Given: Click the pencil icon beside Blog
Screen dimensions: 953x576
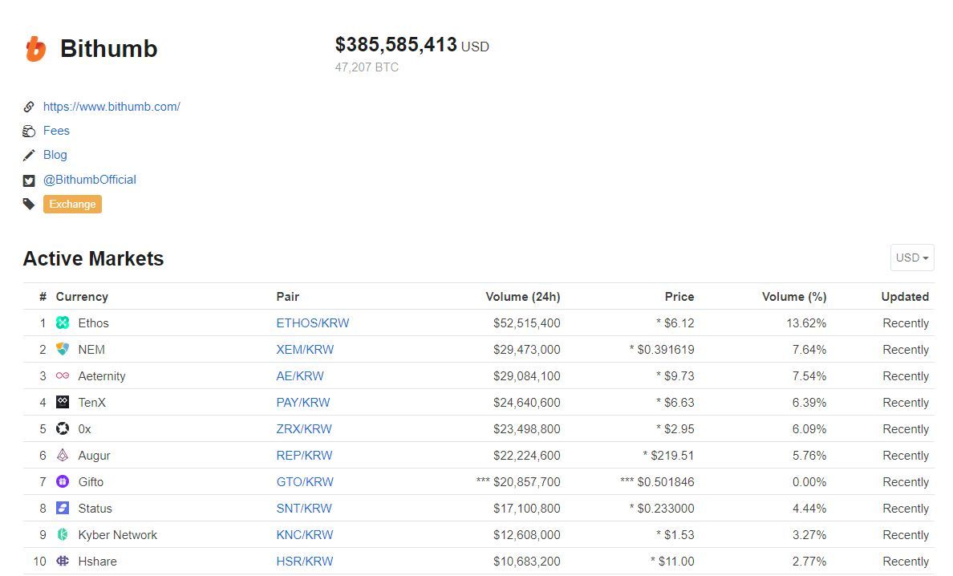Looking at the screenshot, I should click(29, 154).
